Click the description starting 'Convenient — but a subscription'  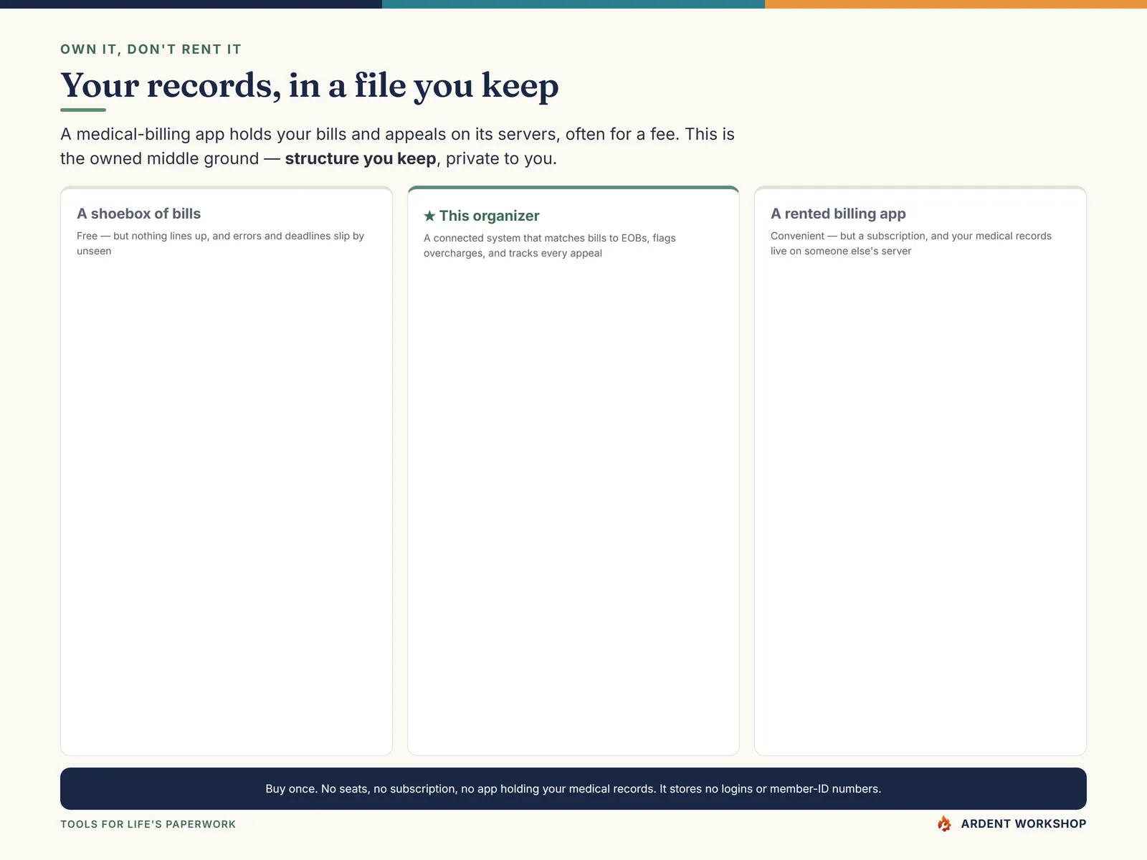pos(911,243)
